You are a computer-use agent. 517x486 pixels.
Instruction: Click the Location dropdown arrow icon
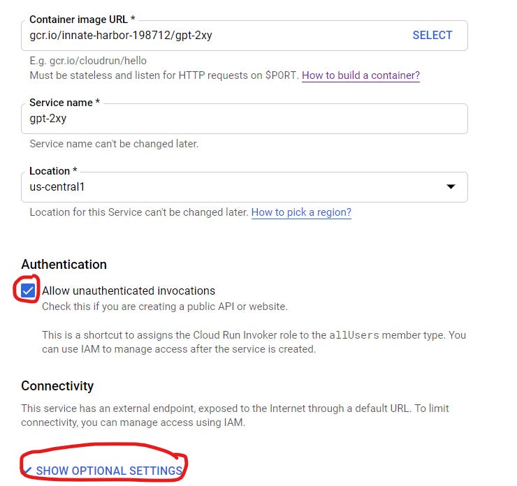coord(451,187)
